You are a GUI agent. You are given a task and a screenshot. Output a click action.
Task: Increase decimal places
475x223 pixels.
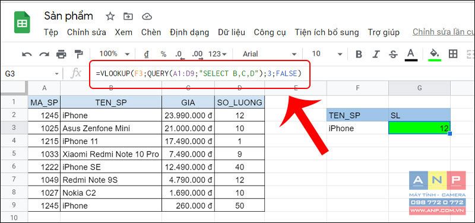[x=198, y=55]
